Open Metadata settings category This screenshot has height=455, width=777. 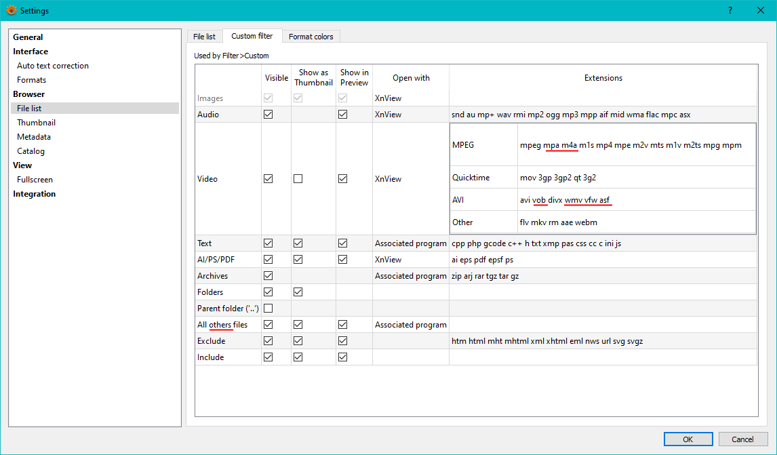tap(34, 137)
